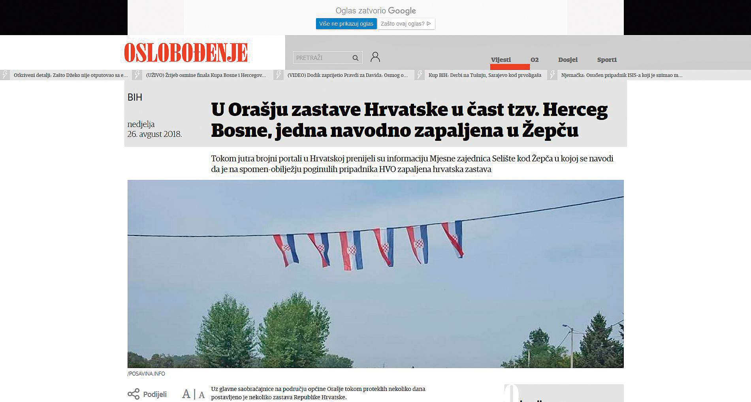Click 'Zašto ovaj oglas?' button
751x402 pixels.
tap(406, 24)
